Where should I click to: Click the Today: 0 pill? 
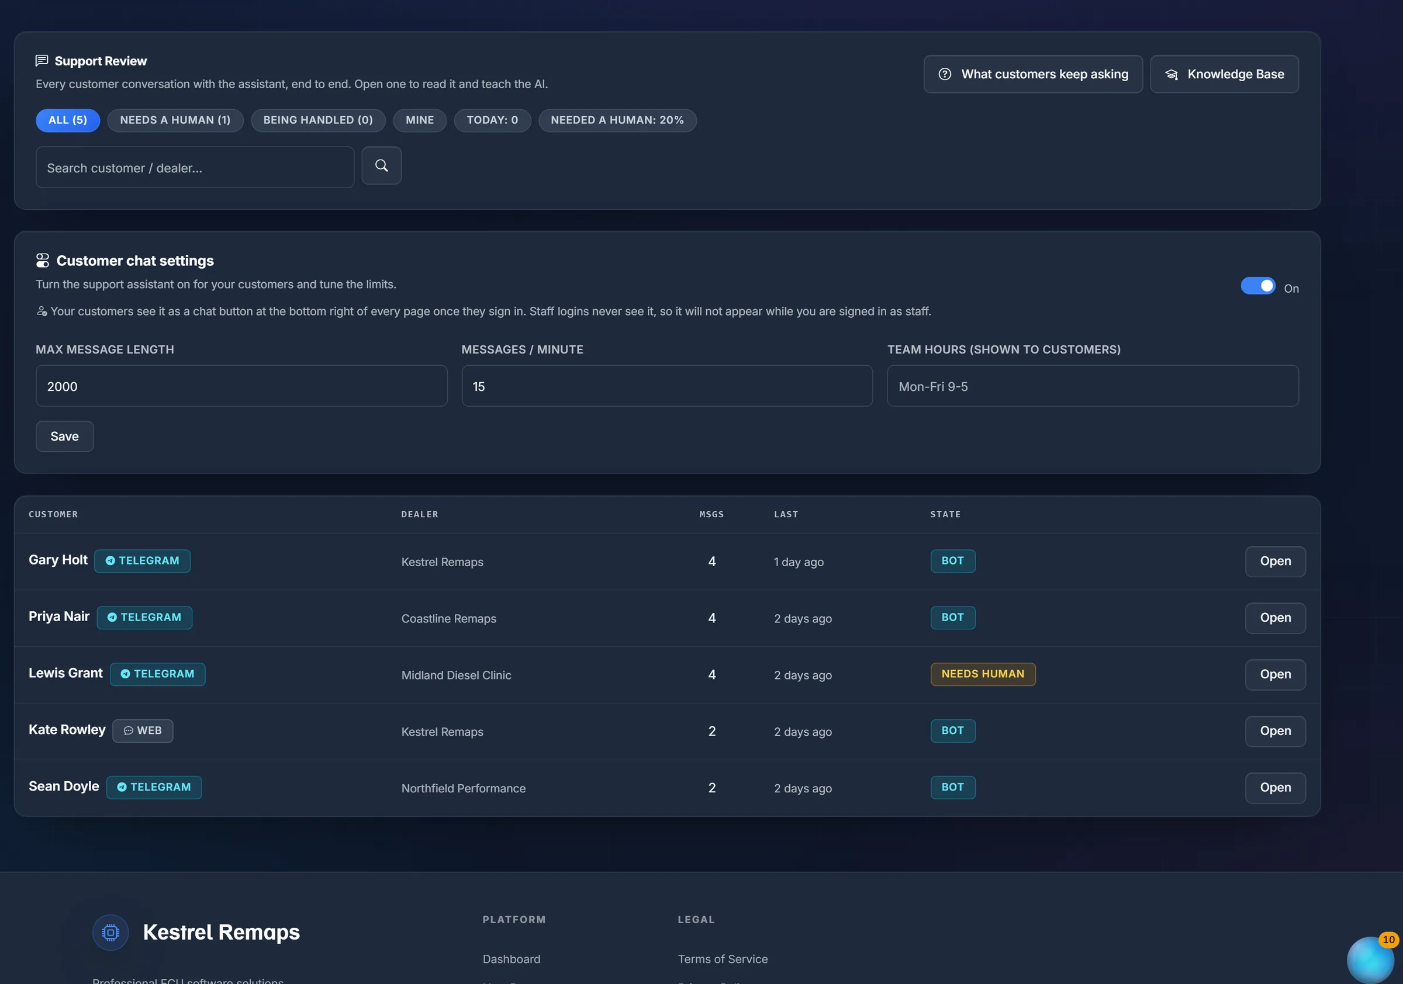[x=493, y=120]
